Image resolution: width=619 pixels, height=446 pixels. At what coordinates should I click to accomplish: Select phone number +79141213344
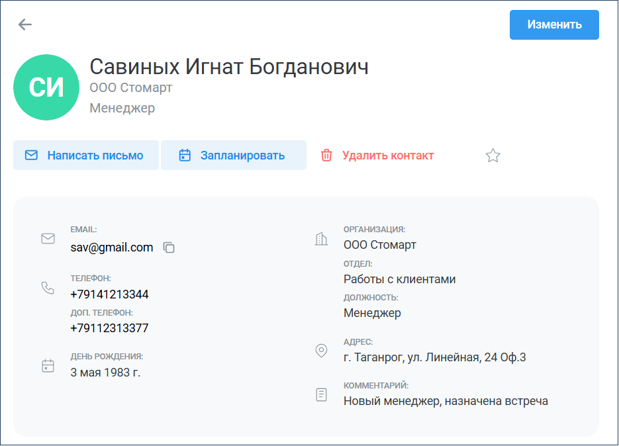coord(109,294)
